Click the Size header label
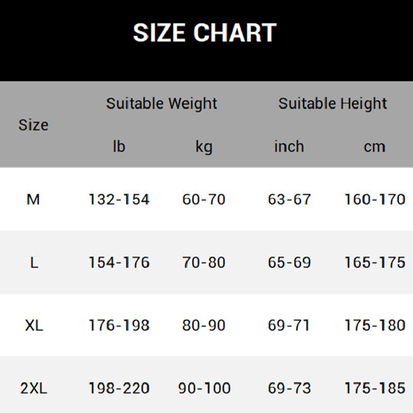This screenshot has width=413, height=413. (x=34, y=125)
